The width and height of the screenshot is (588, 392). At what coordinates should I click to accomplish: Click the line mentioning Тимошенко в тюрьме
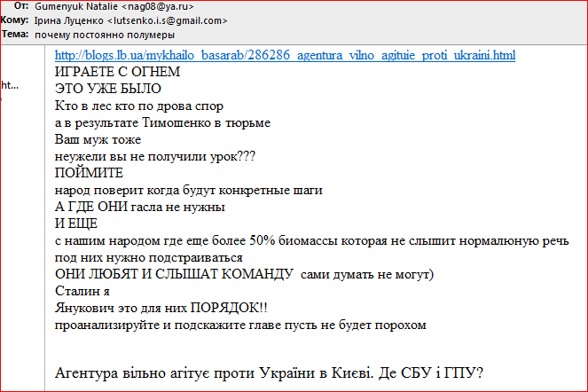(x=162, y=122)
